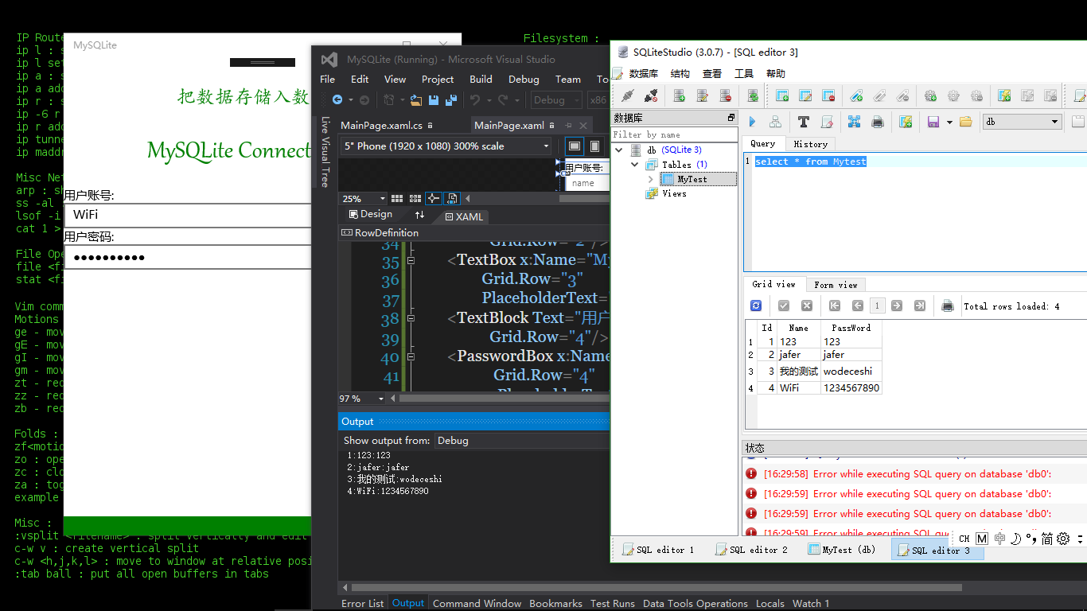The width and height of the screenshot is (1087, 611).
Task: Toggle portrait orientation in XAML designer
Action: tap(594, 146)
